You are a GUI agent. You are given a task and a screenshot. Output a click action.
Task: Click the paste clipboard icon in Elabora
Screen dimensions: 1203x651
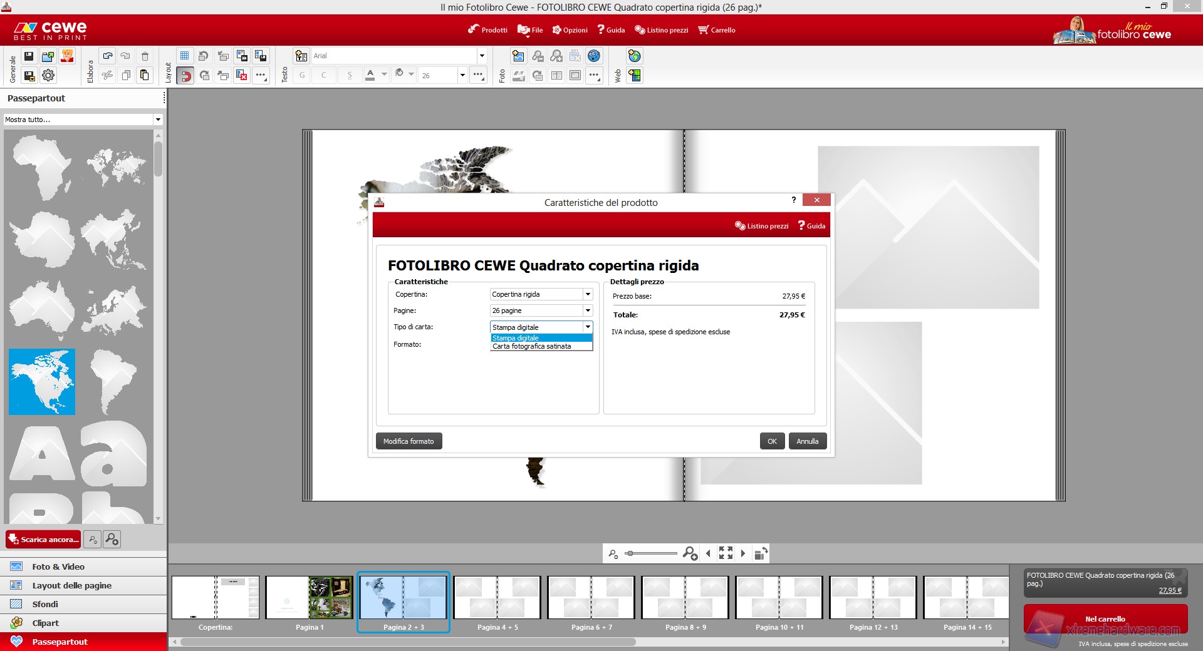[x=145, y=76]
